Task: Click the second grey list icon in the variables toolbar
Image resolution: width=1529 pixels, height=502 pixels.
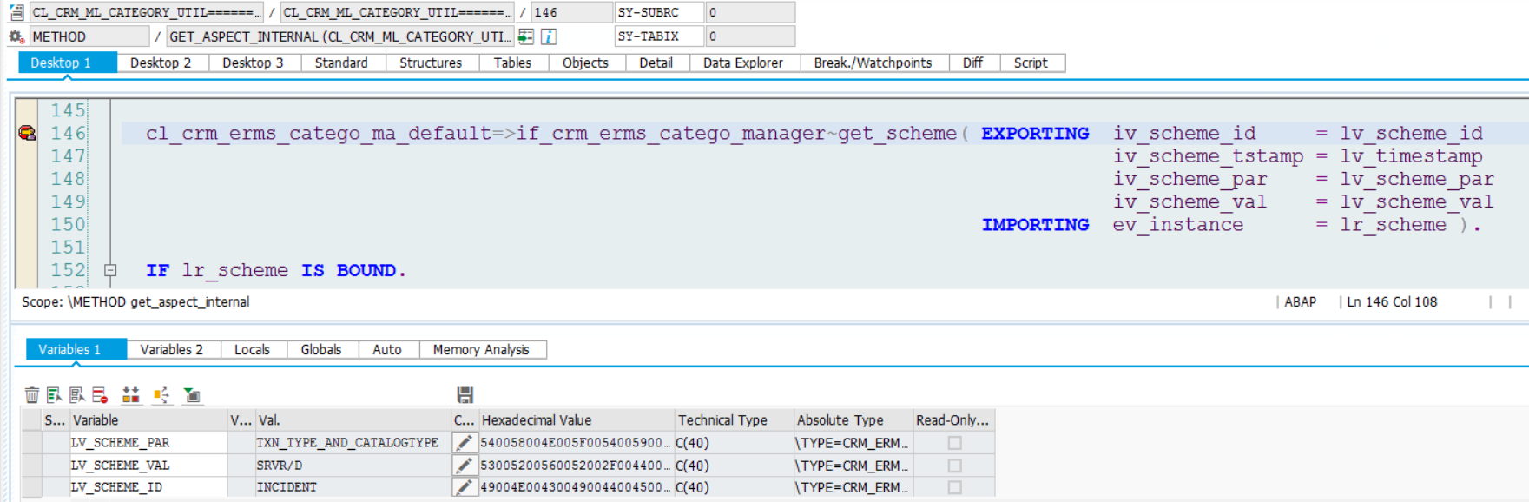Action: coord(77,395)
